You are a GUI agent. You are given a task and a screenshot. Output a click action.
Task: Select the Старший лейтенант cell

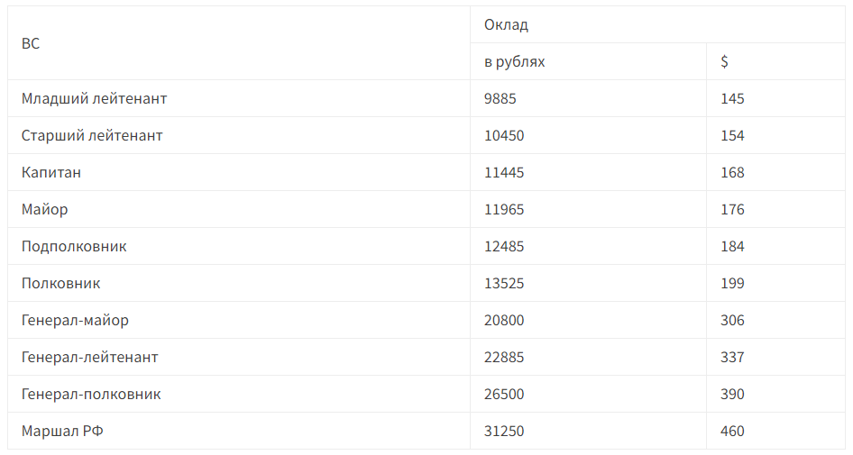pos(92,136)
